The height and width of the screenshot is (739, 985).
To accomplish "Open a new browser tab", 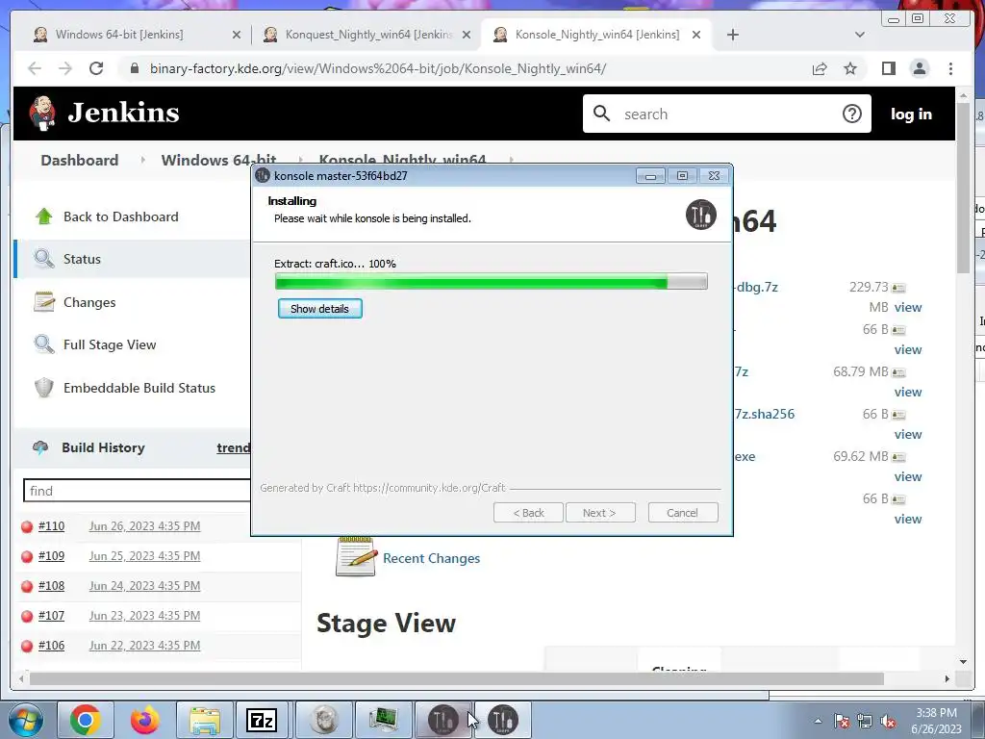I will (732, 35).
